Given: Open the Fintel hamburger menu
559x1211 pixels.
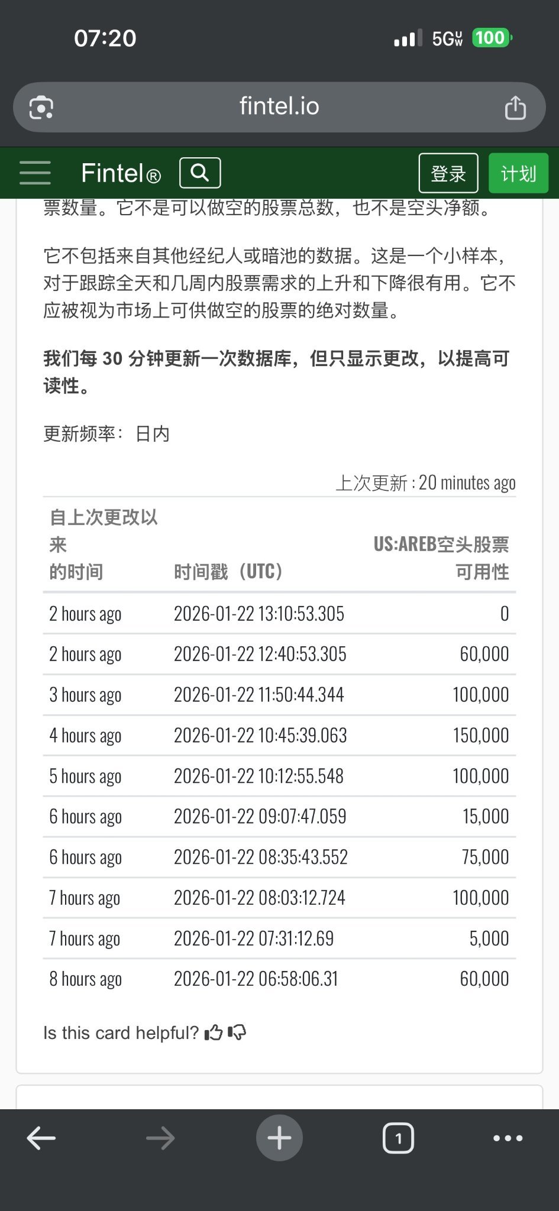Looking at the screenshot, I should 35,173.
